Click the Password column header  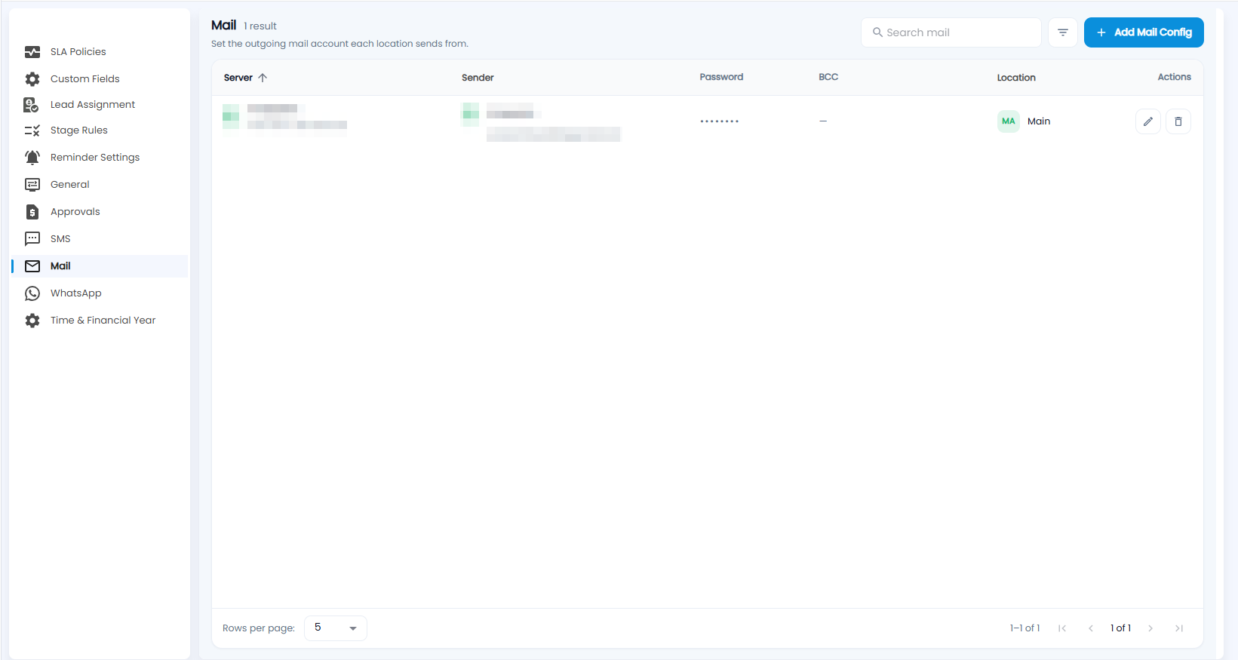click(x=721, y=77)
